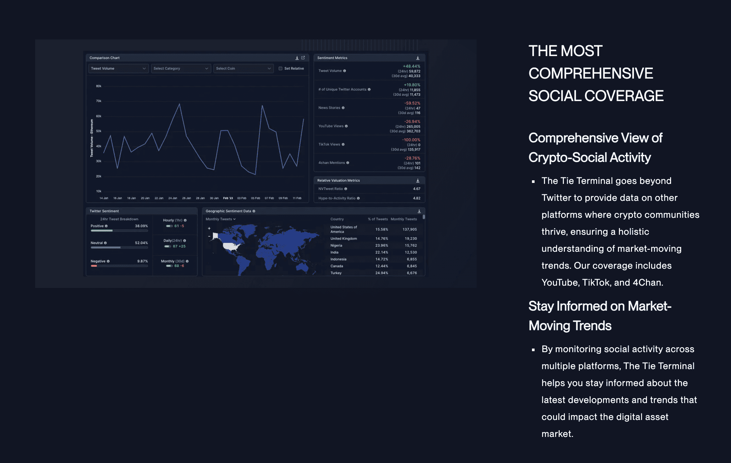Expand the Monthly Tweets map selector

[x=221, y=219]
